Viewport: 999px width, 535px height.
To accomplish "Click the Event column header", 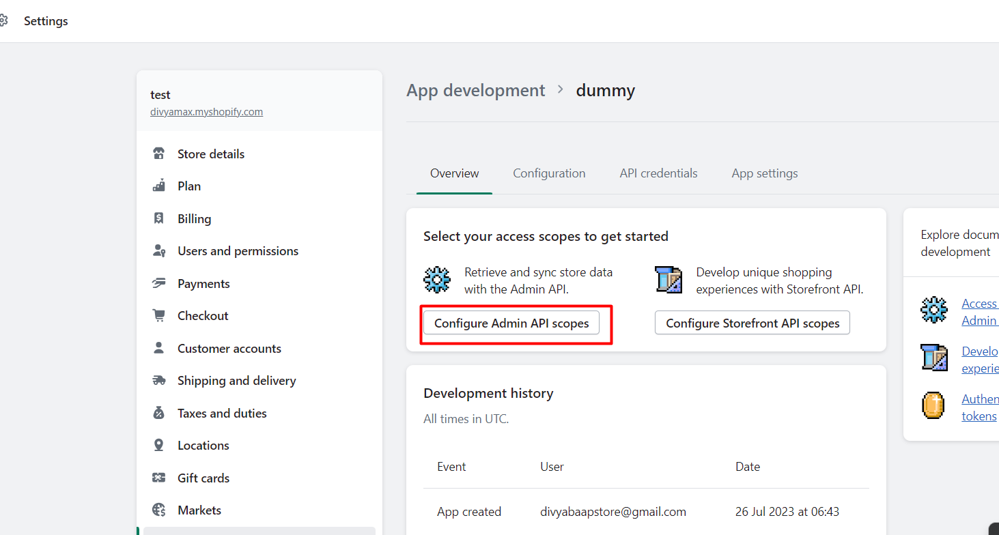I will pos(451,467).
